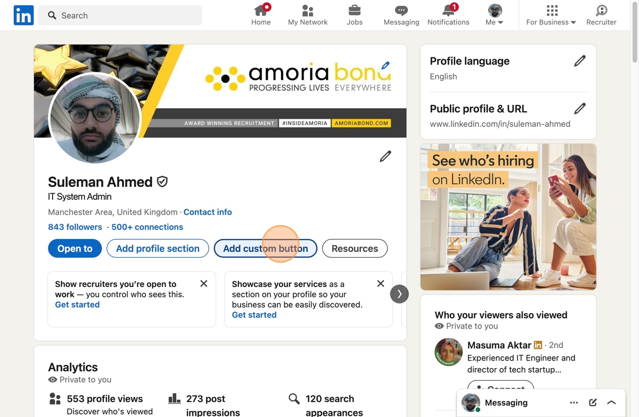Click Get started for Showcase services
Image resolution: width=639 pixels, height=417 pixels.
254,315
